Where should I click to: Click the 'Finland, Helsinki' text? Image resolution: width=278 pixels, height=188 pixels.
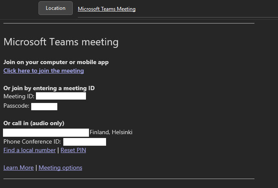pyautogui.click(x=111, y=132)
